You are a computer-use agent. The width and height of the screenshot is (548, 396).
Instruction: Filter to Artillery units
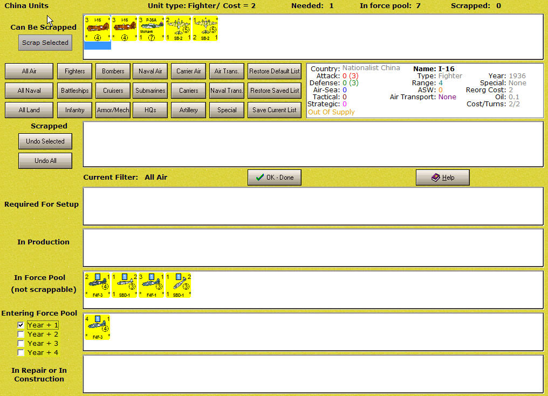pos(189,110)
